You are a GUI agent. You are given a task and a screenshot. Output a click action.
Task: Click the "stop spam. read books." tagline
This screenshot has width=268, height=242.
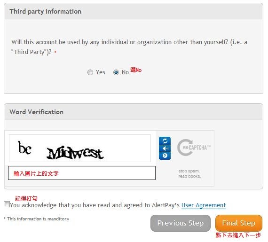(189, 173)
